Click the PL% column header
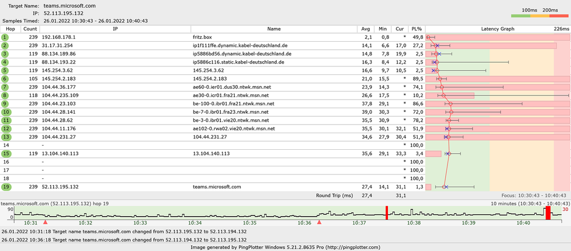 [x=416, y=29]
